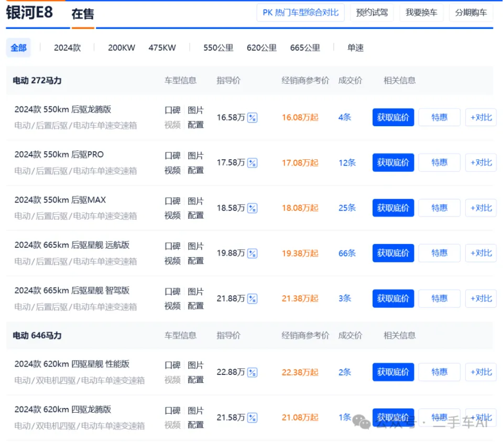
Task: Open 2024款 550km 后驱龙腾版 model link
Action: 63,109
